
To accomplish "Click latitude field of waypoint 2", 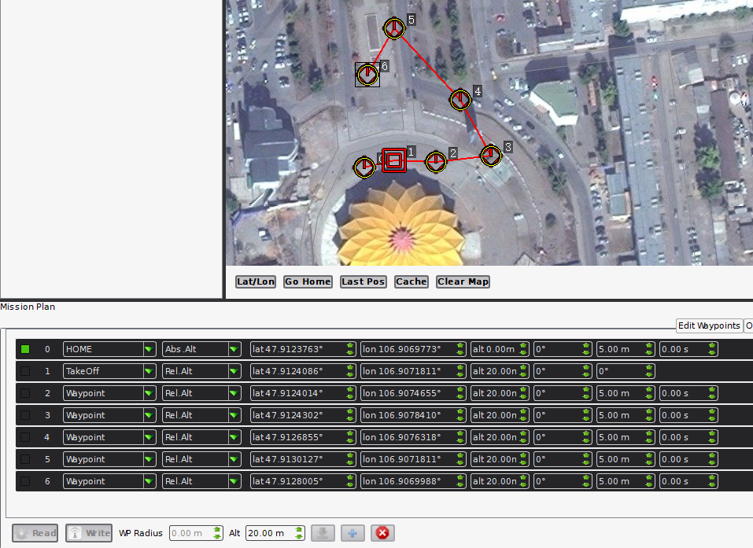I will pos(303,393).
